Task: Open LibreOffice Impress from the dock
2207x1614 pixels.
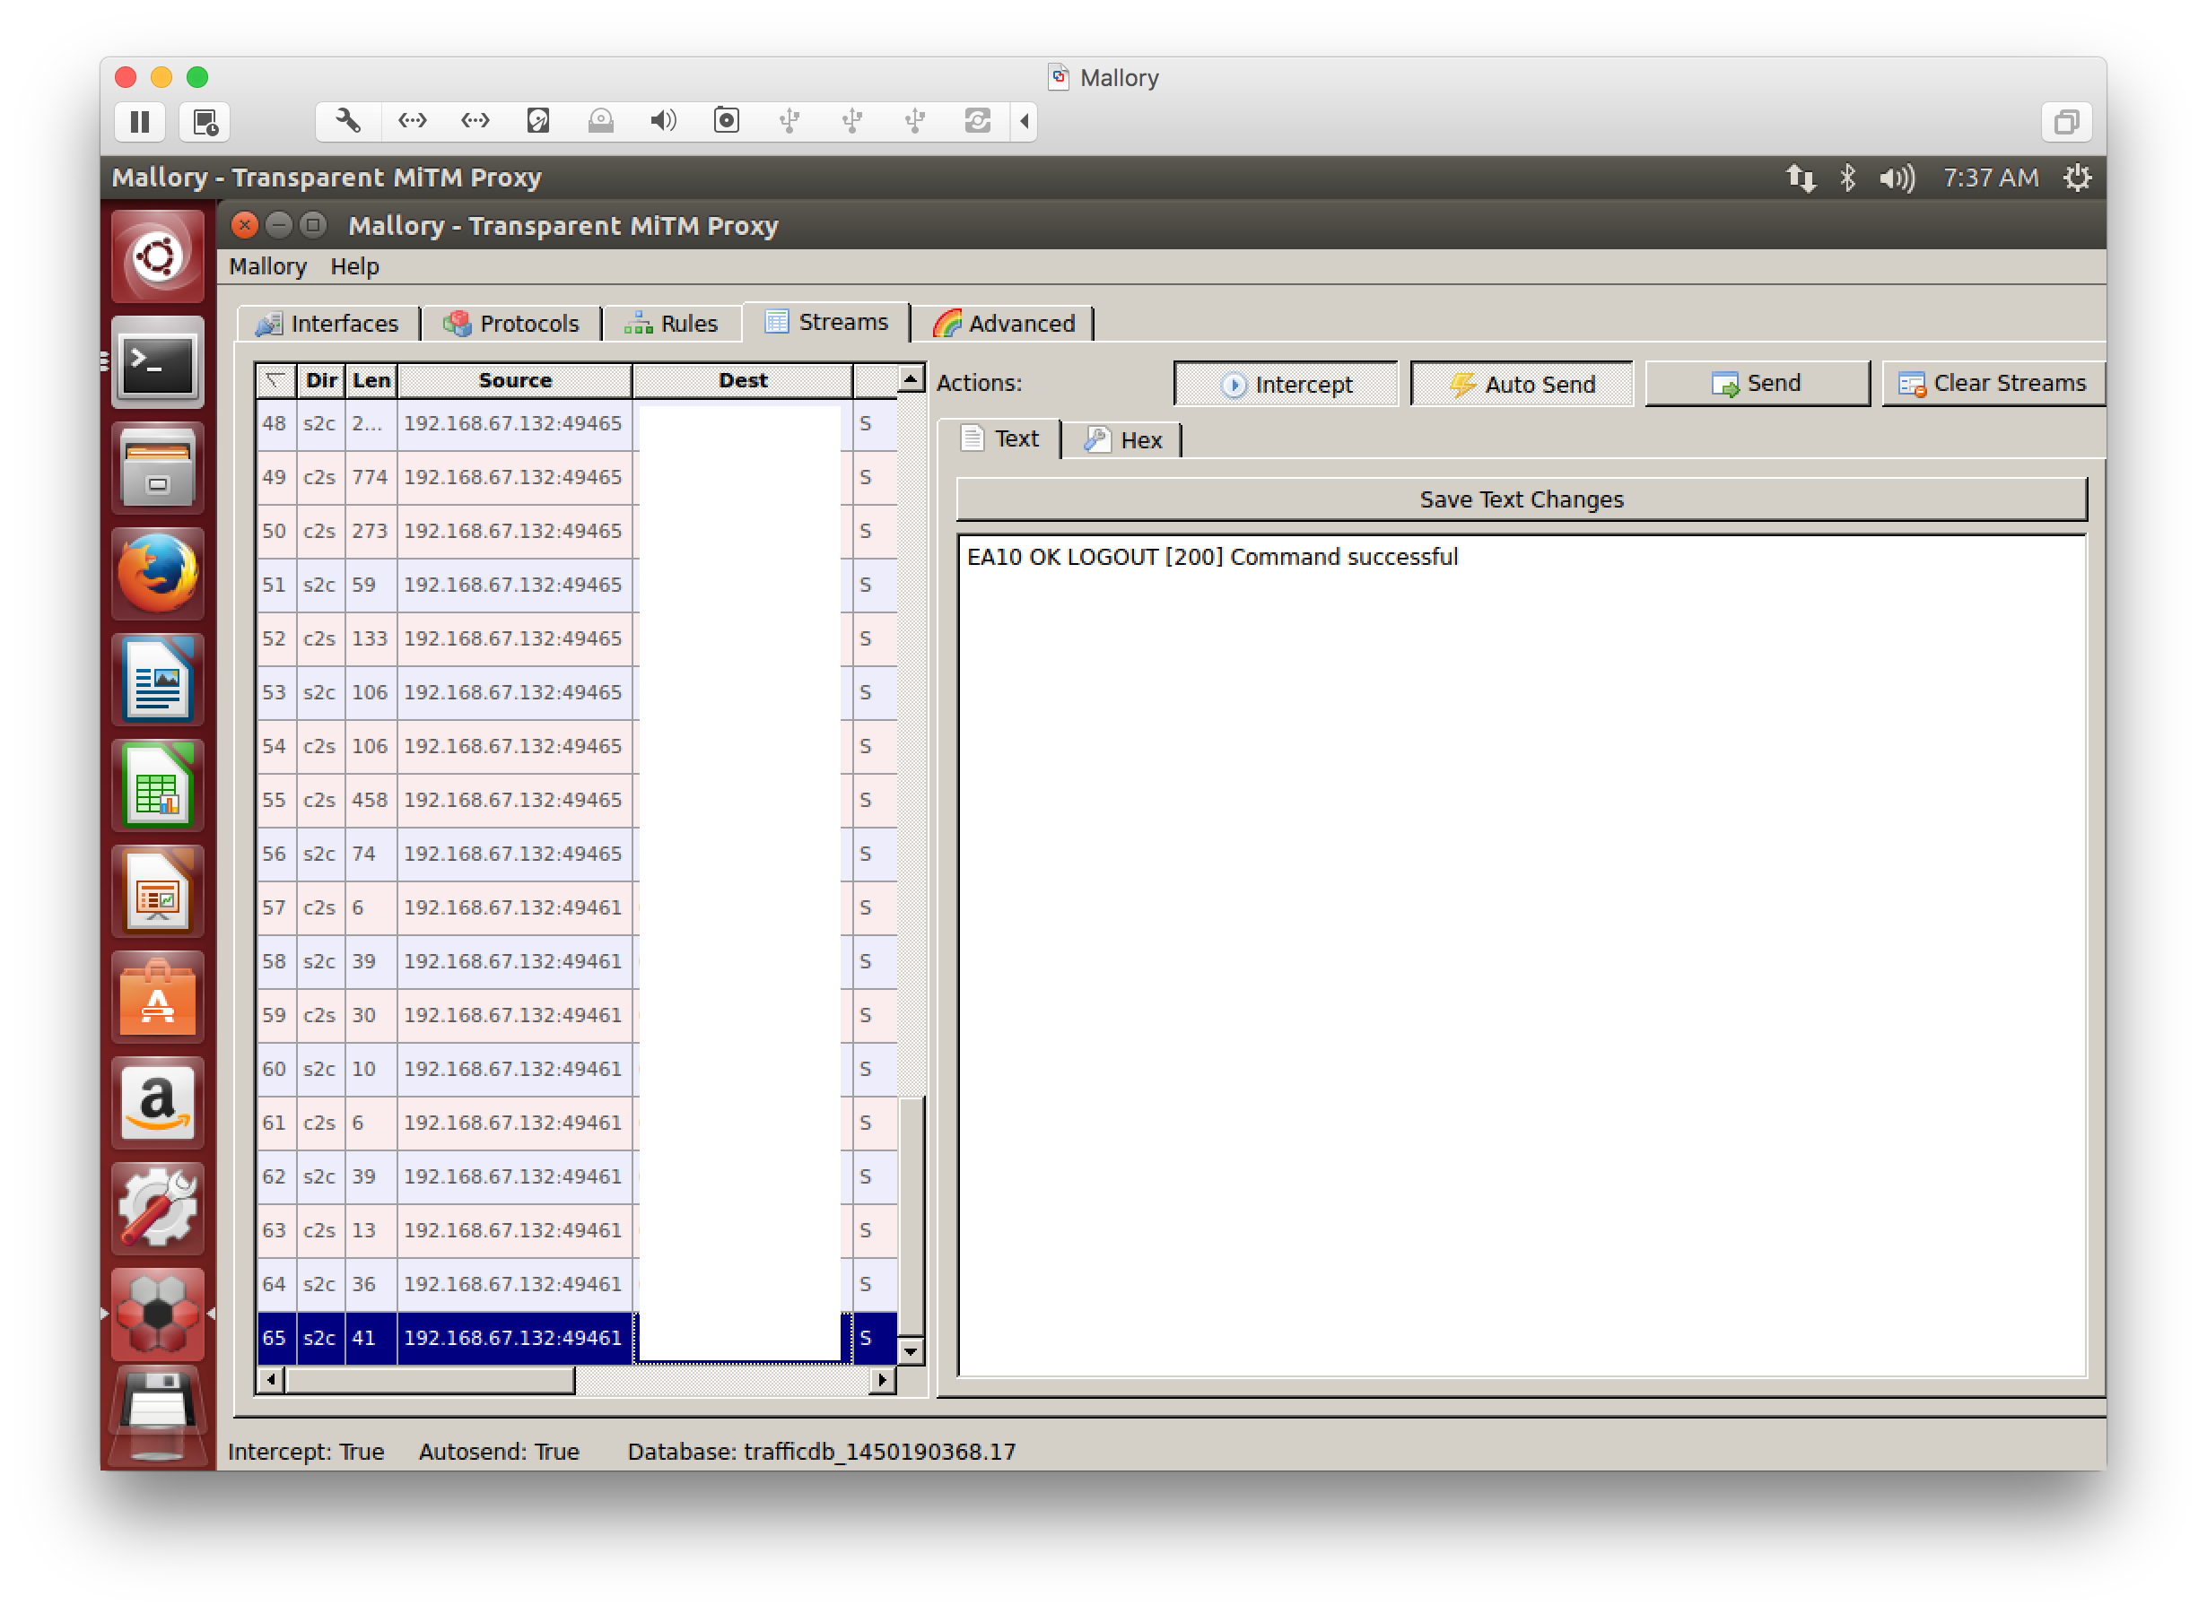Action: click(x=157, y=891)
